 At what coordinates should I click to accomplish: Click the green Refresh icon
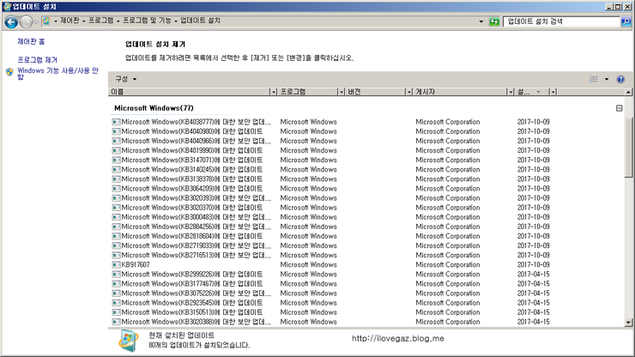pyautogui.click(x=493, y=21)
